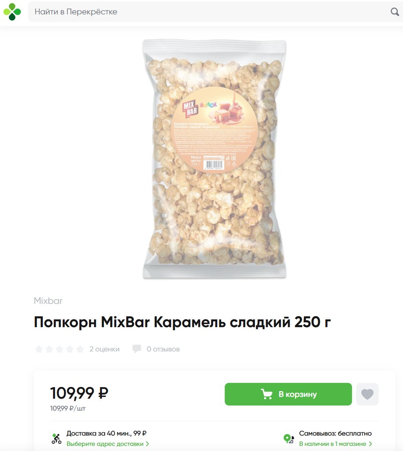Click the reviews speech bubble icon
The height and width of the screenshot is (451, 403).
pyautogui.click(x=137, y=349)
